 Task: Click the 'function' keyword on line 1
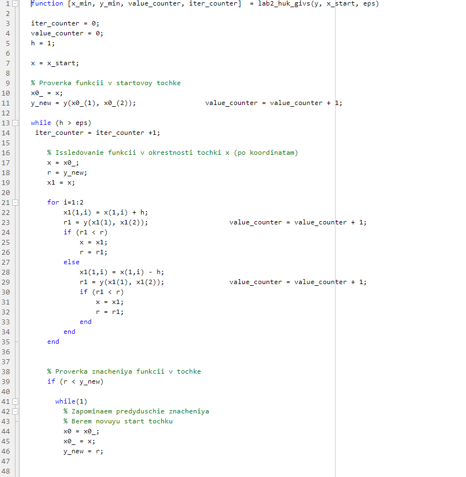point(47,4)
